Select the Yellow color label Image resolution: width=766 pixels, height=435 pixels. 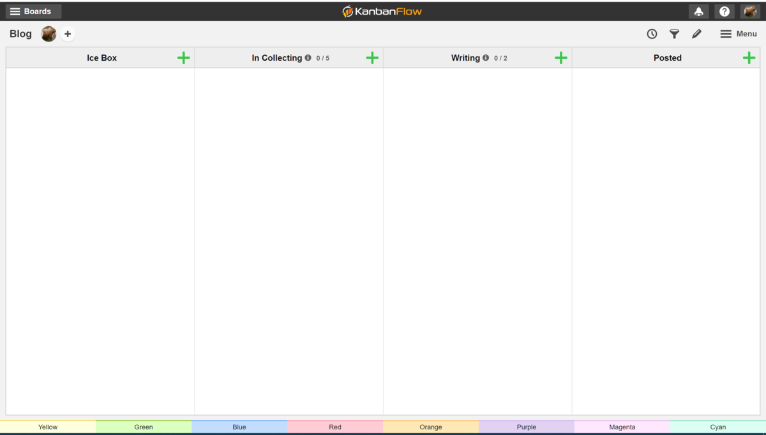click(x=48, y=427)
